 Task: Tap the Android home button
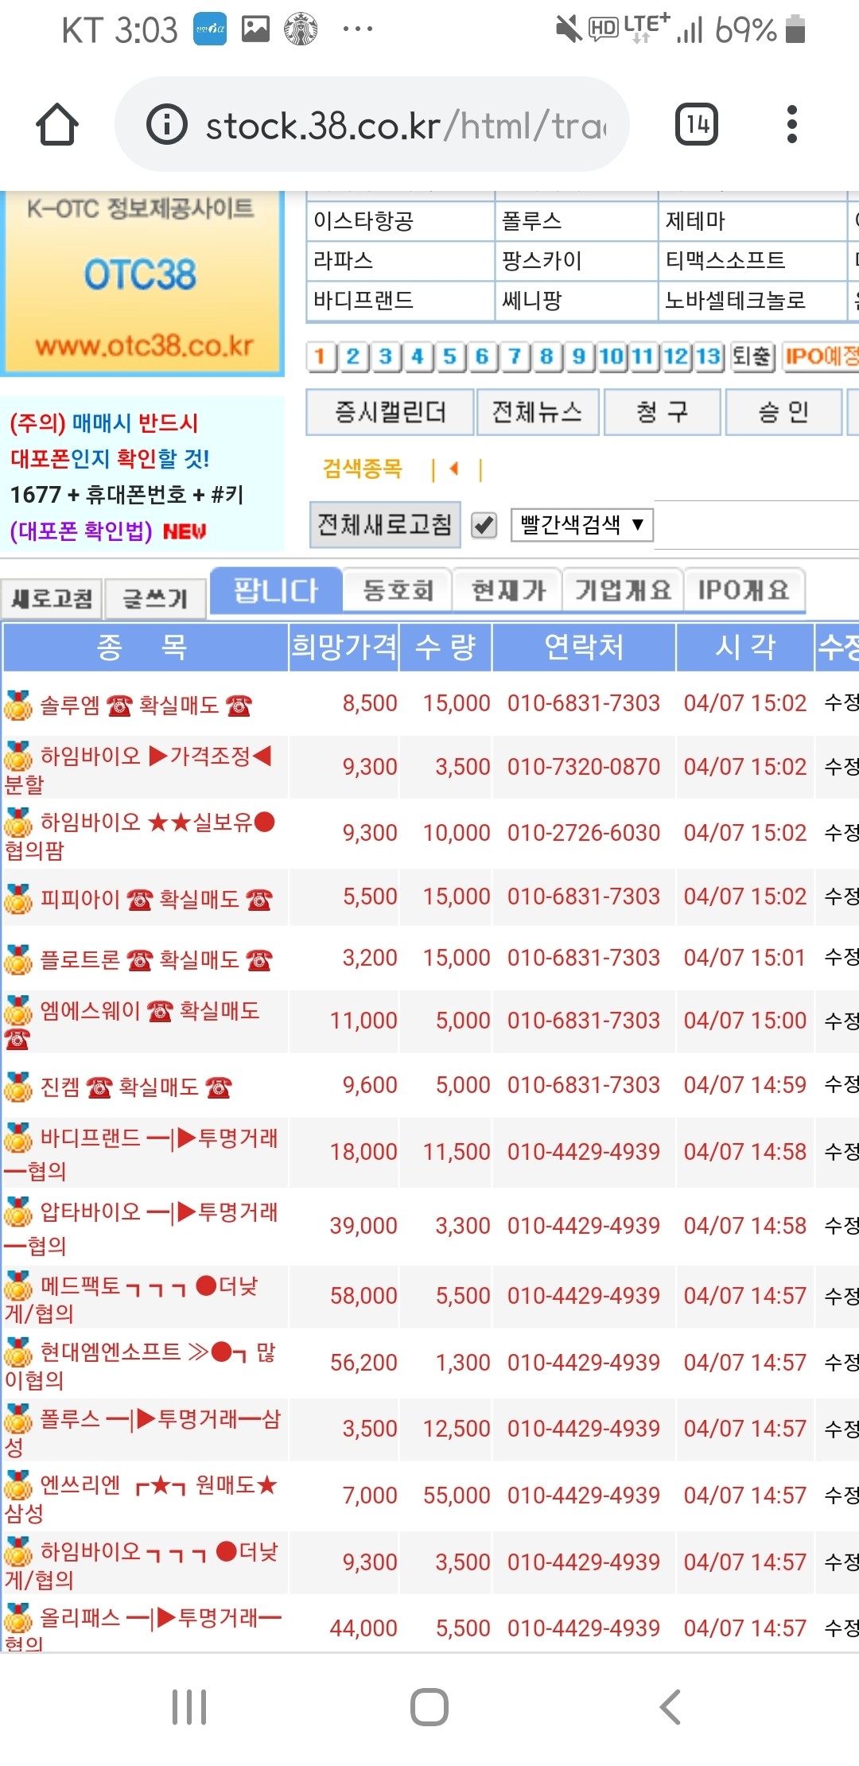click(429, 1707)
